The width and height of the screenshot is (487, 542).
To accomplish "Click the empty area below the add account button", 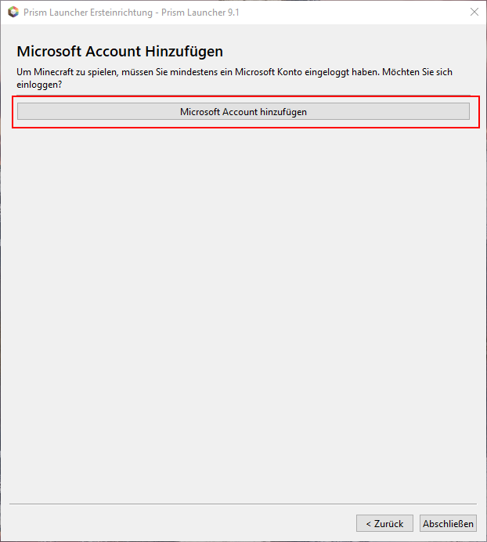I will pos(243,313).
